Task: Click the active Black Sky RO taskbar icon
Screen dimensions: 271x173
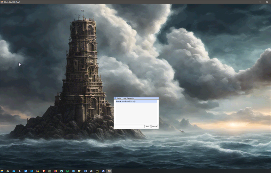Action: pos(109,171)
